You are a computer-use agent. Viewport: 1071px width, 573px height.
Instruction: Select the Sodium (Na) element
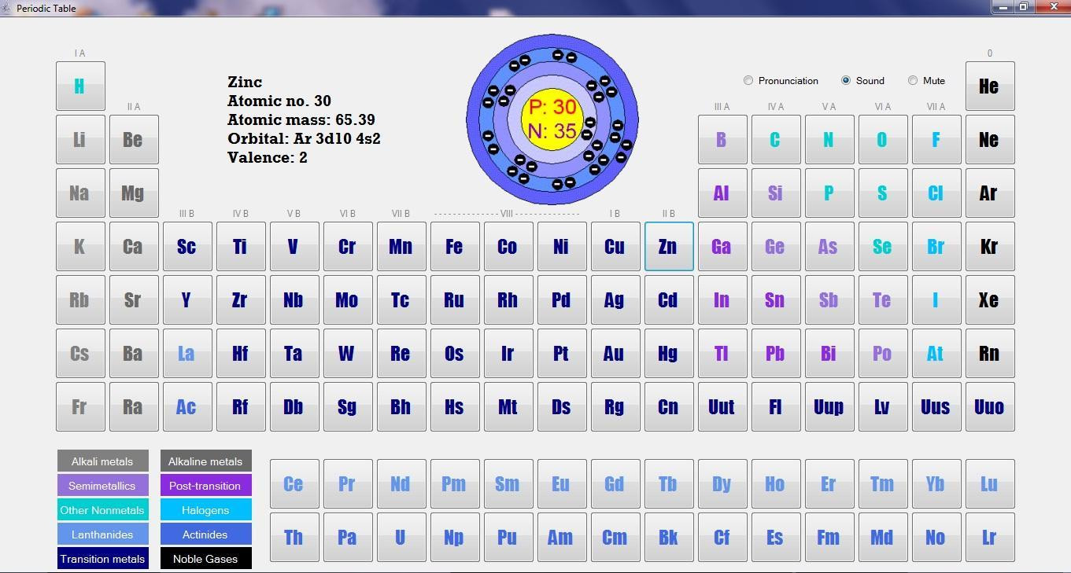pos(80,193)
